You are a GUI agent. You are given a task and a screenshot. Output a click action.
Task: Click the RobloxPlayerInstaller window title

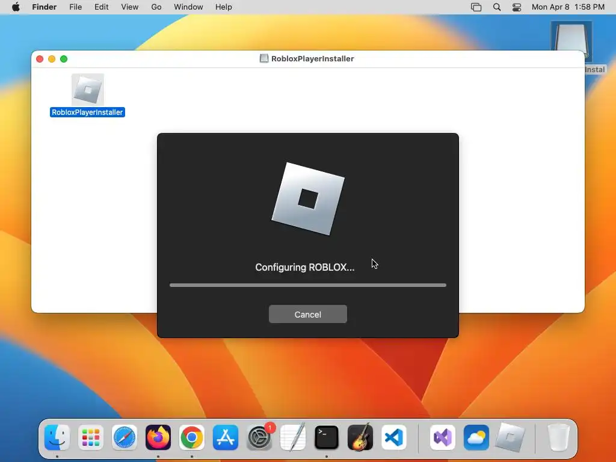(312, 58)
